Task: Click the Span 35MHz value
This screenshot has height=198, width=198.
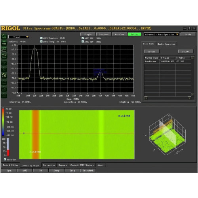Action: click(x=76, y=99)
